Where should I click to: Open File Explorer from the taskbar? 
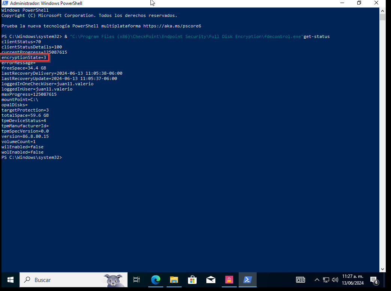[174, 280]
